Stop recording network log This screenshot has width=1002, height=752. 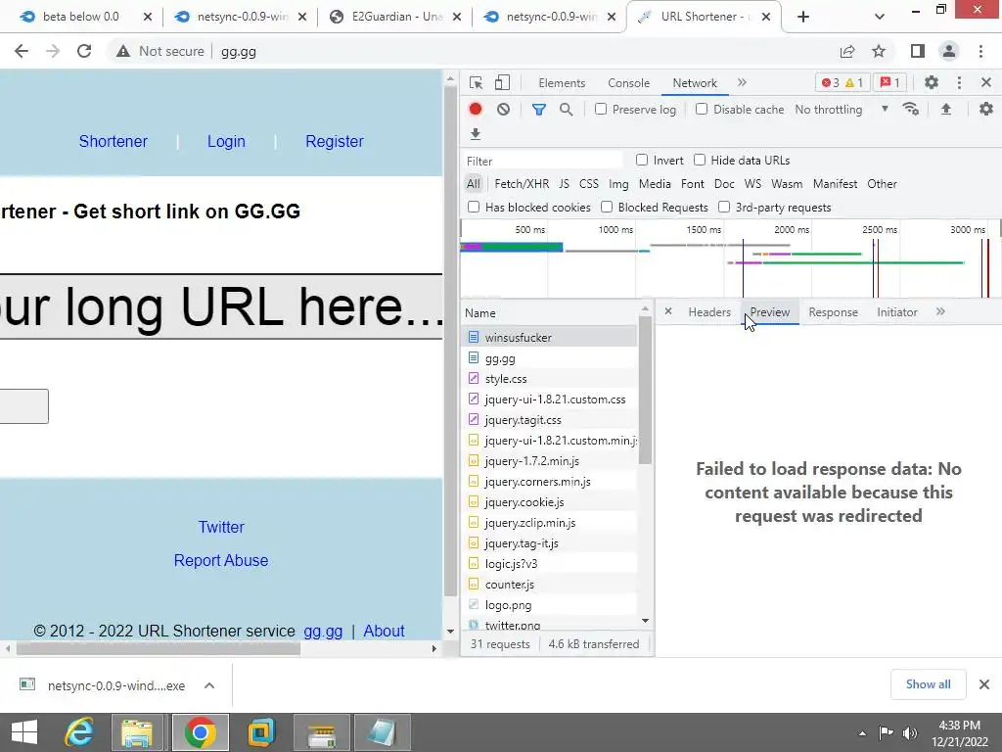(475, 110)
